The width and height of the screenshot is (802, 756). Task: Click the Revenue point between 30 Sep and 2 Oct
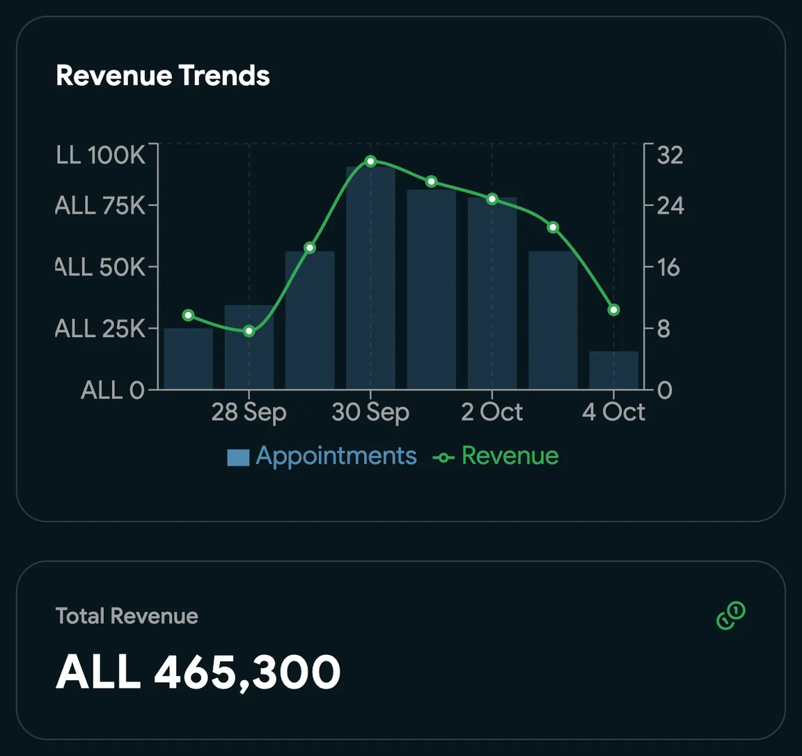432,182
